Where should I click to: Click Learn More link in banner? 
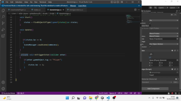[x=82, y=6]
